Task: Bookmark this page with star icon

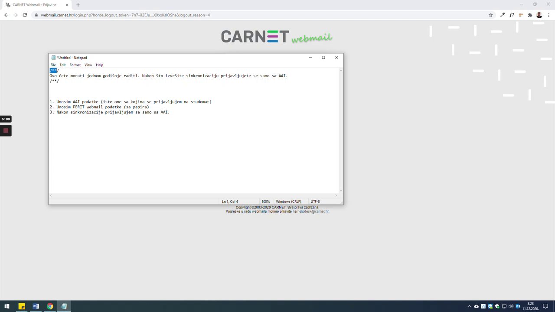Action: [x=491, y=15]
